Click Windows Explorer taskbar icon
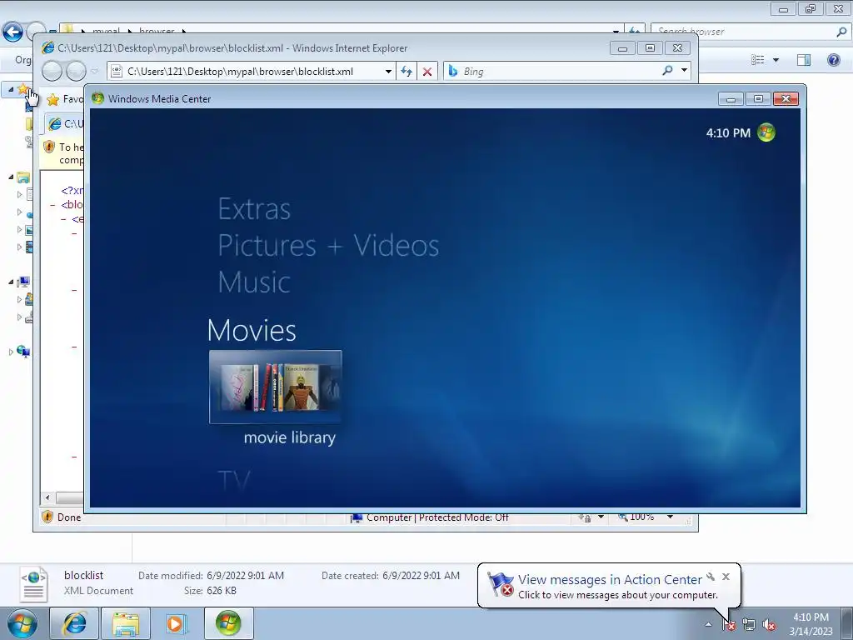This screenshot has height=640, width=853. coord(126,623)
